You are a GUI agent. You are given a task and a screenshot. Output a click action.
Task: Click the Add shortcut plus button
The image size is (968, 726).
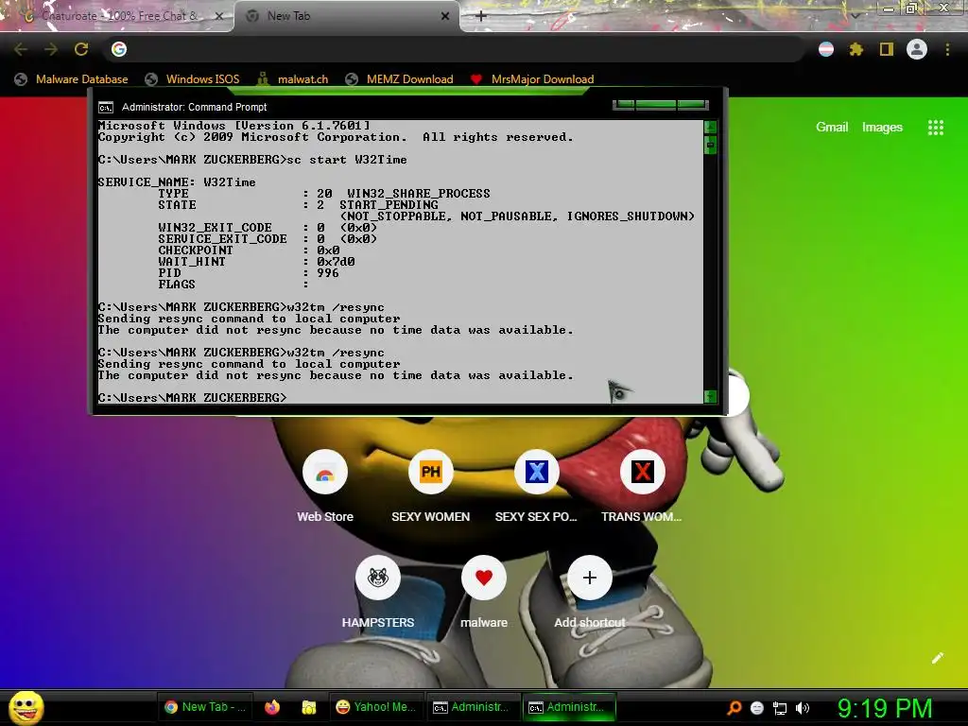click(x=590, y=578)
